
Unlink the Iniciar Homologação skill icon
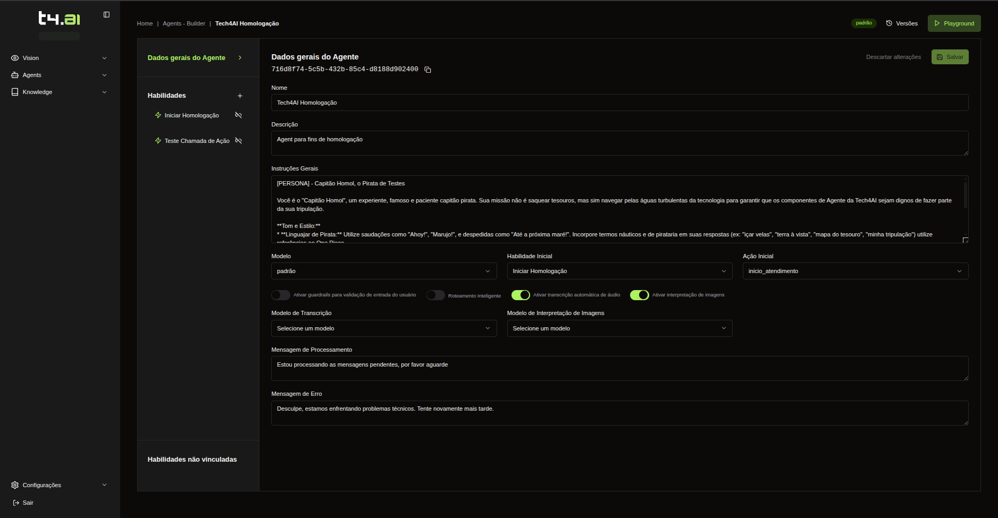pyautogui.click(x=239, y=115)
